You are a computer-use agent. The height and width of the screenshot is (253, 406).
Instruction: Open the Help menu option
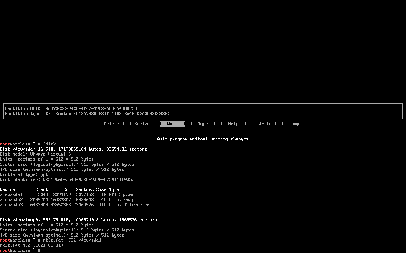(x=233, y=124)
